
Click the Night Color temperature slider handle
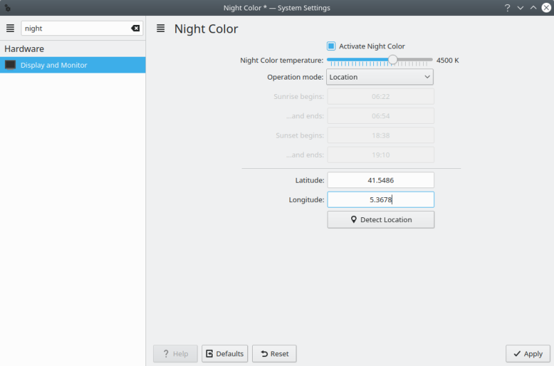coord(393,60)
